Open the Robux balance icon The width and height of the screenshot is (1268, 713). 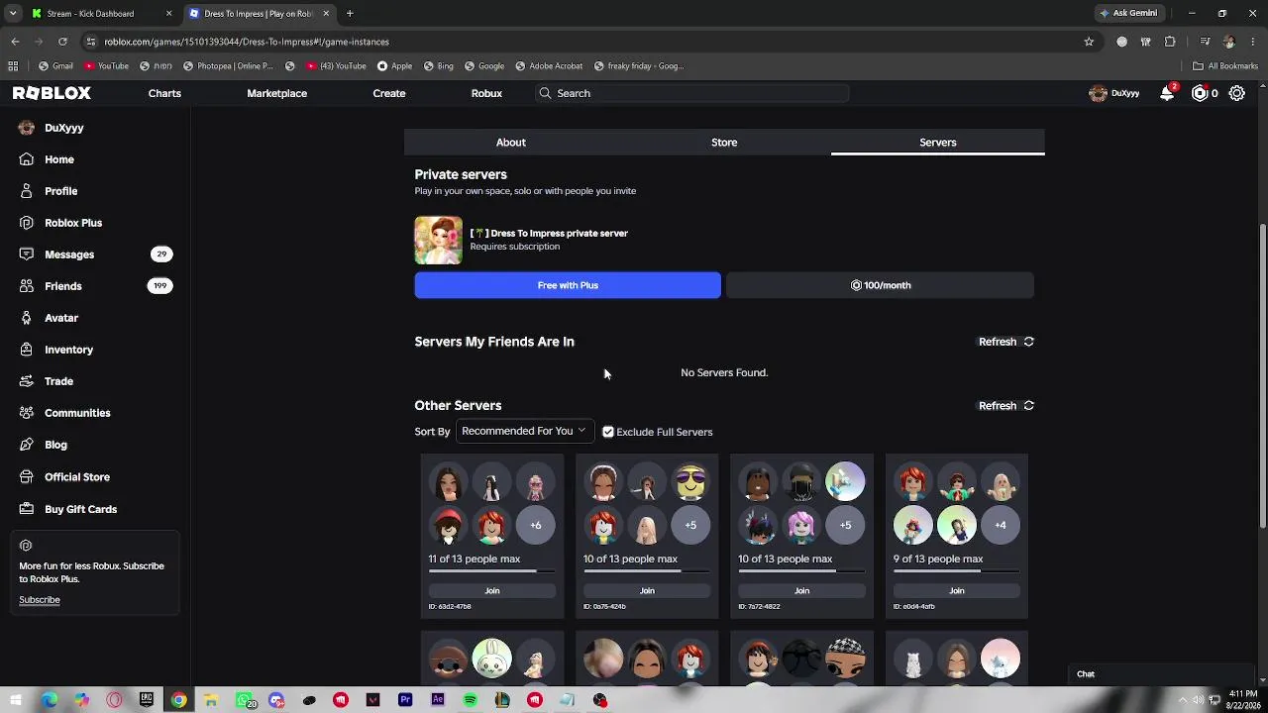point(1200,93)
